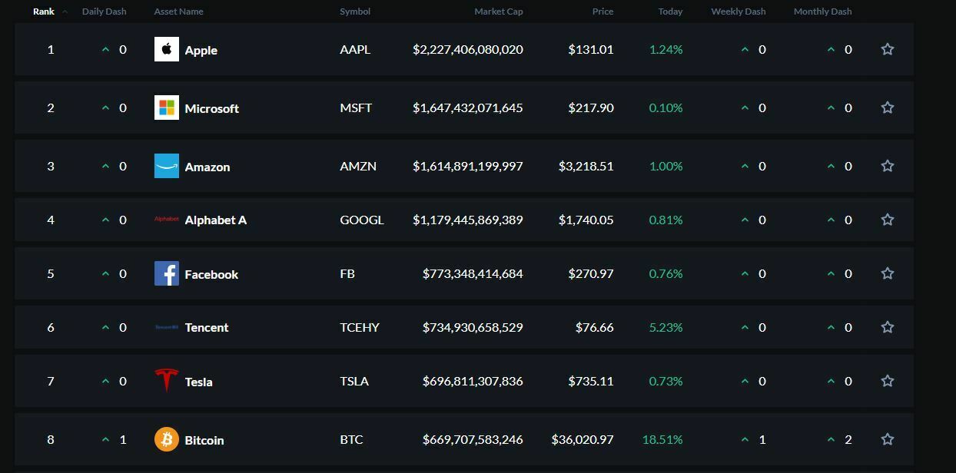Open the Apple asset name

(201, 49)
